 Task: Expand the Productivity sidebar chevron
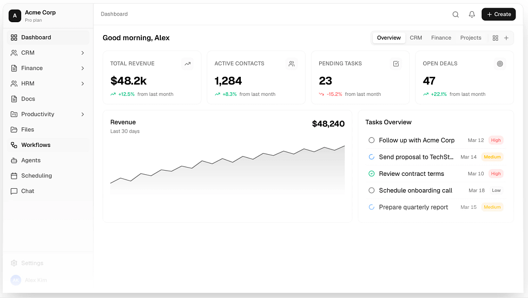click(x=82, y=114)
